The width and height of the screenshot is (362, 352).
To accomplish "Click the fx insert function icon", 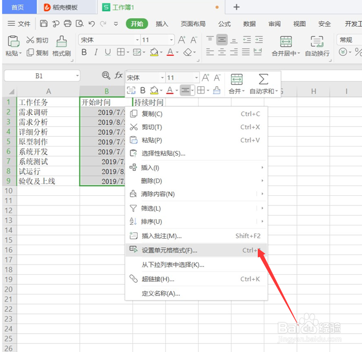I will pos(118,75).
